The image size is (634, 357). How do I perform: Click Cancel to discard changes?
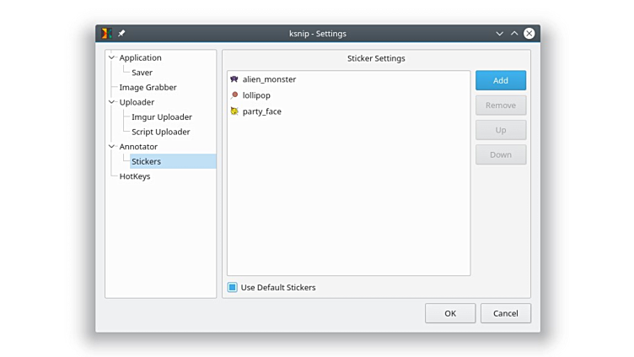point(506,313)
